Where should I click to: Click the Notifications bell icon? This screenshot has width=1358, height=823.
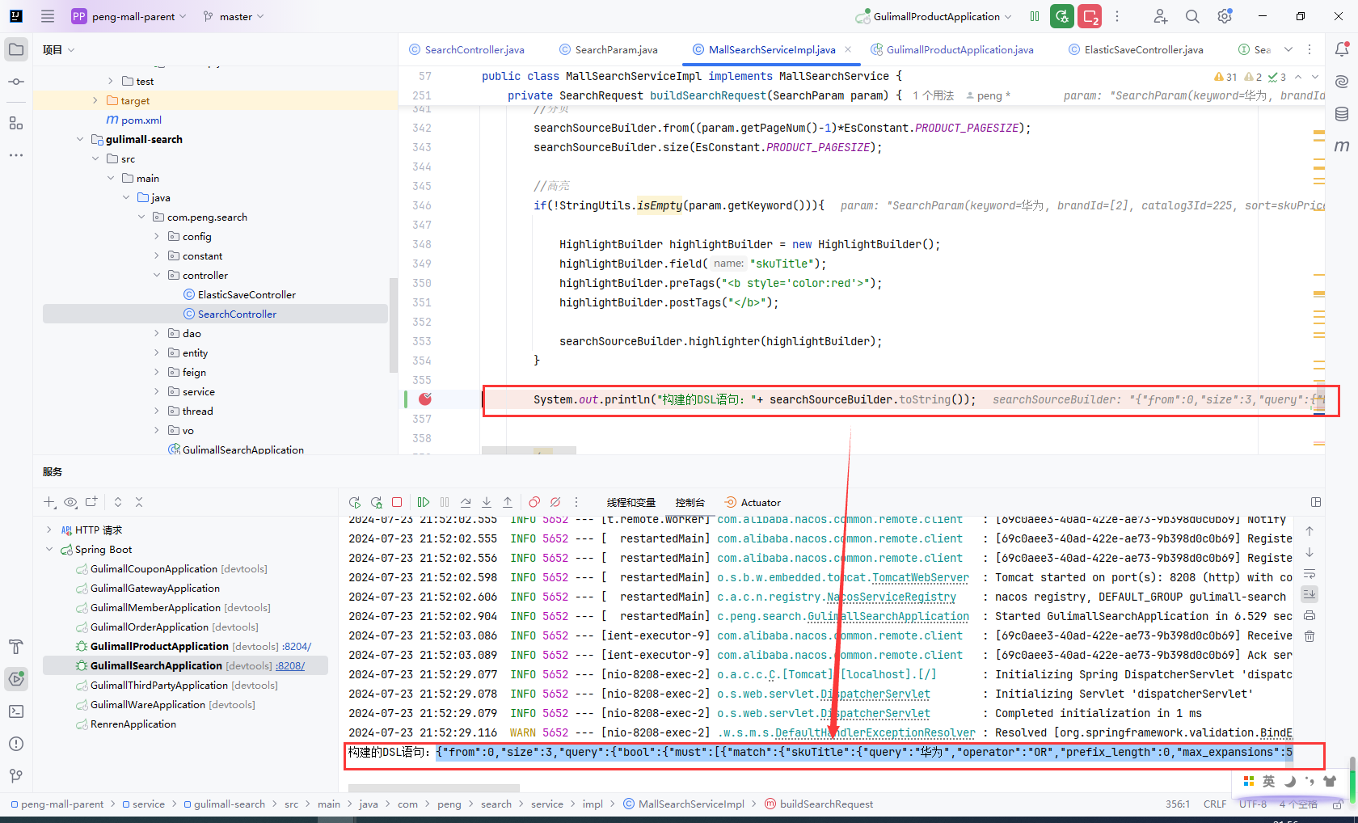(x=1342, y=49)
